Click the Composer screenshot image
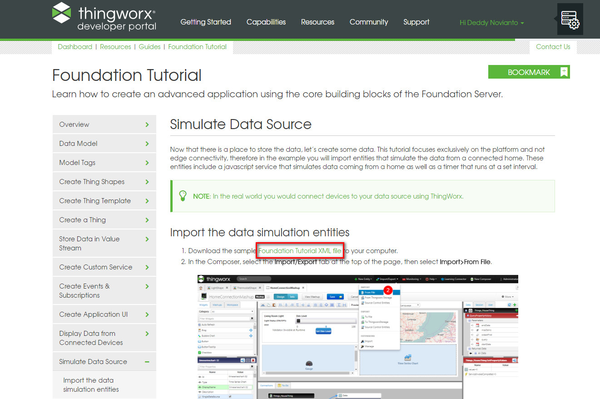Viewport: 600px width, 399px height. (x=357, y=337)
